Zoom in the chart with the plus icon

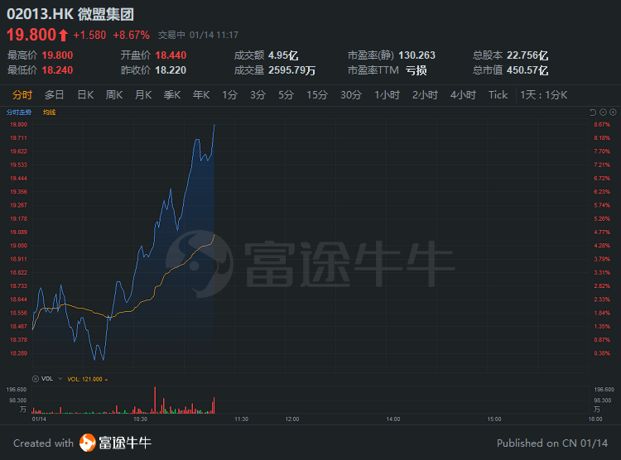(613, 113)
